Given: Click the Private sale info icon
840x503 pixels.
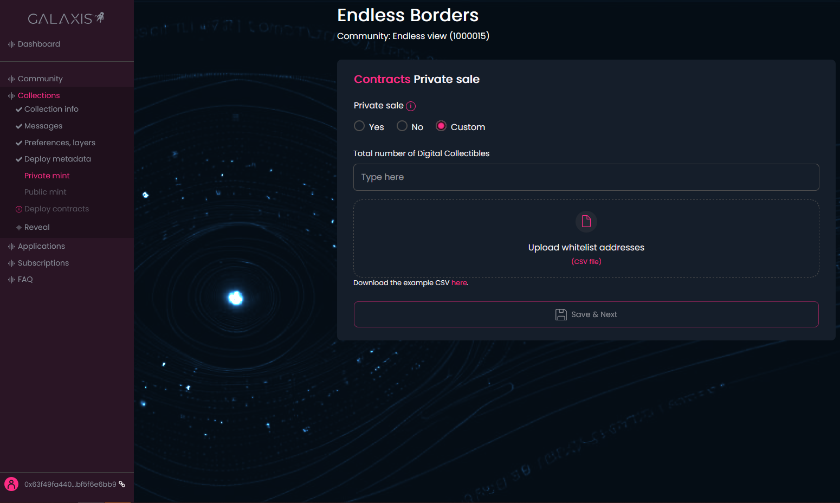Looking at the screenshot, I should click(411, 106).
